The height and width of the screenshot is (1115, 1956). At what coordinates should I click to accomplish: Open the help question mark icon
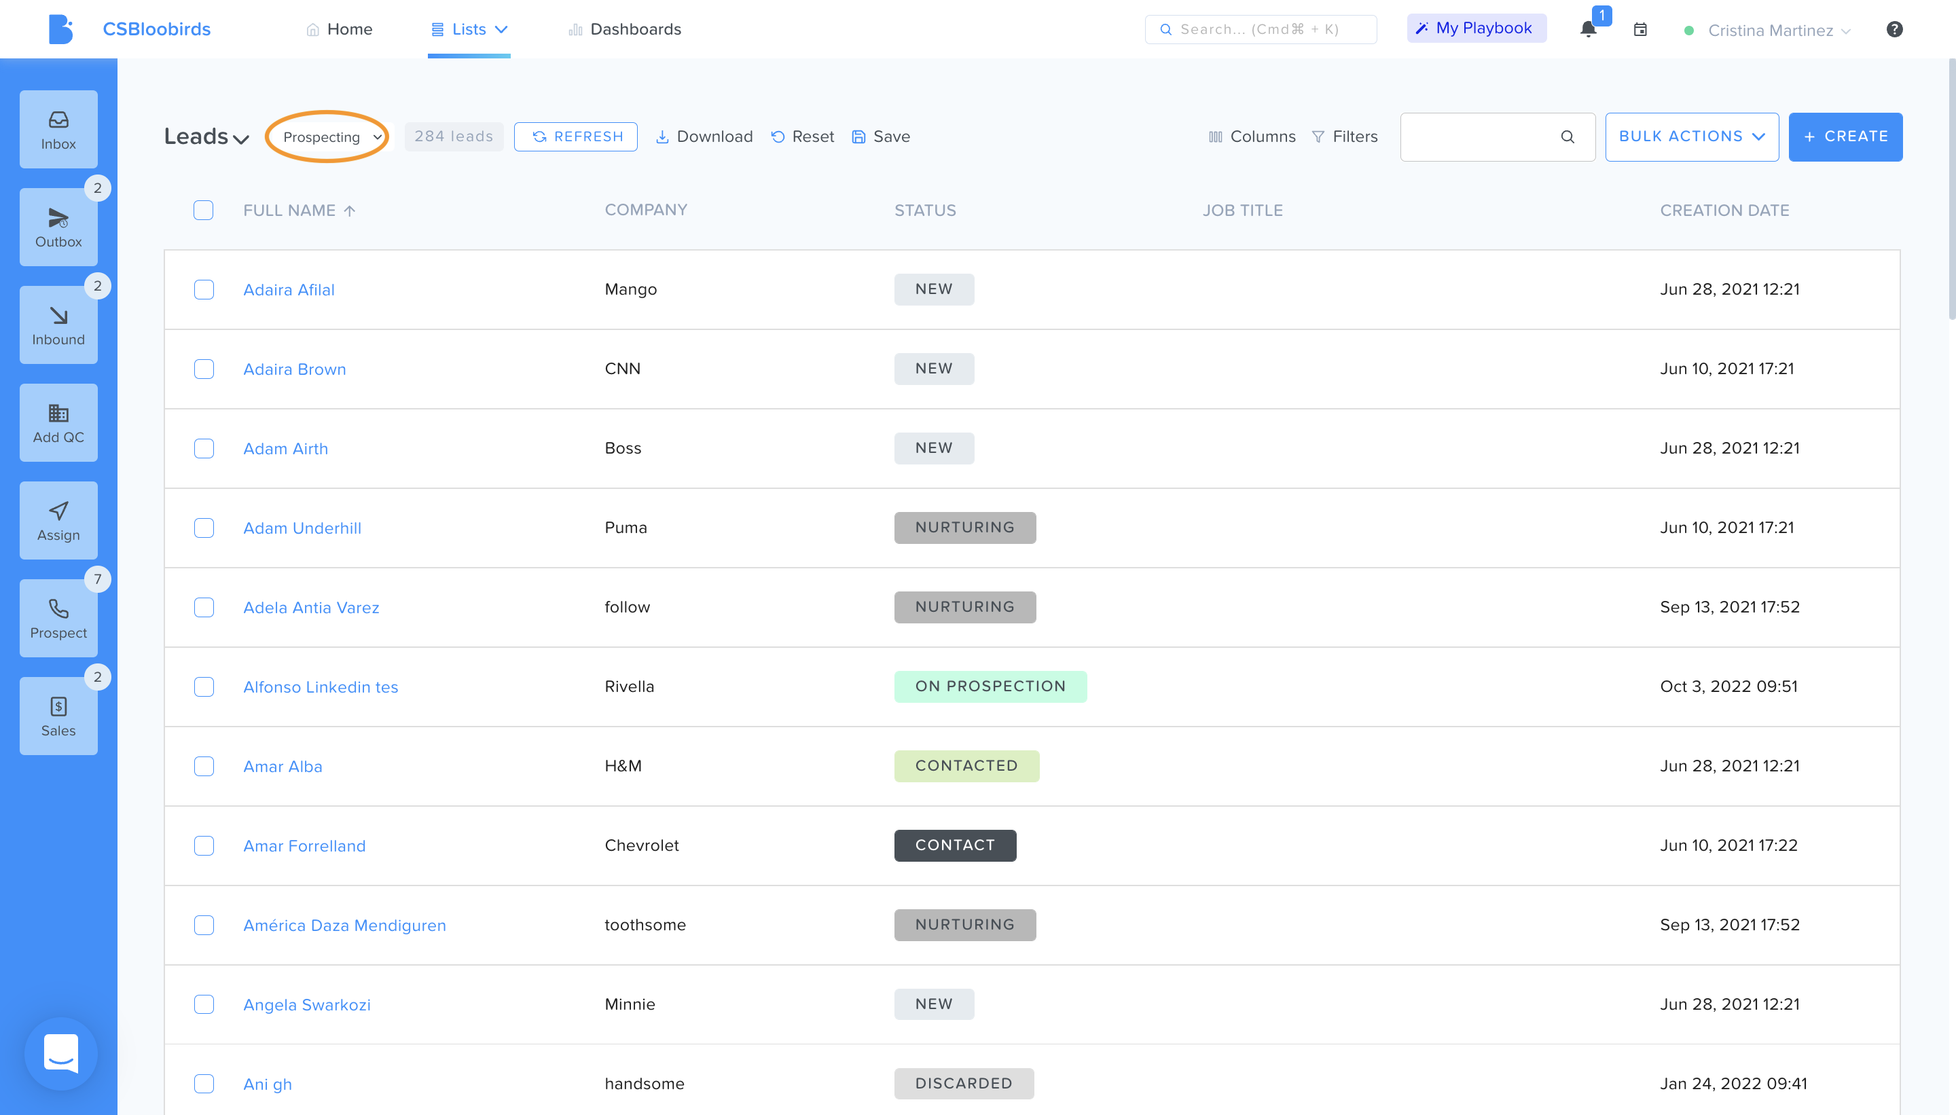pyautogui.click(x=1894, y=29)
